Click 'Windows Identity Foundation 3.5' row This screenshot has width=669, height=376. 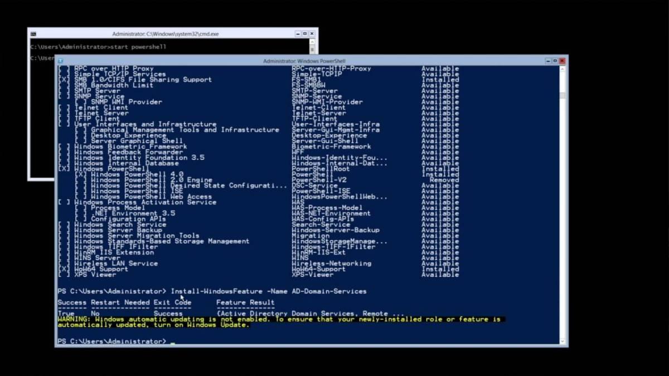coord(259,158)
